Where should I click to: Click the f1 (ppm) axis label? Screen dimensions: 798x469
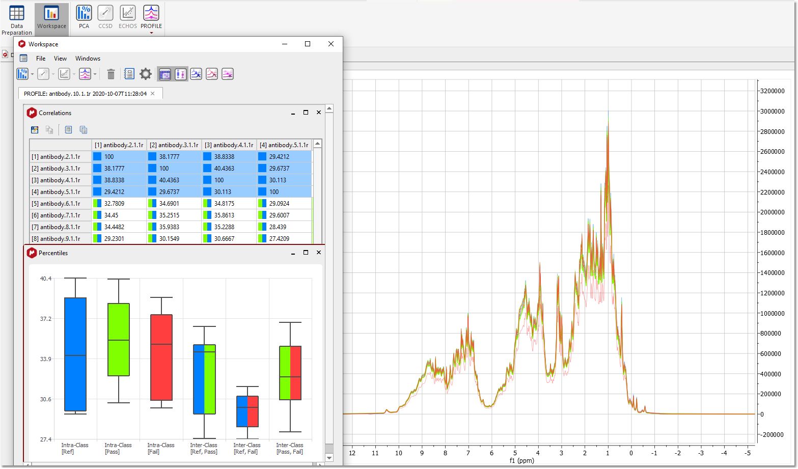522,460
